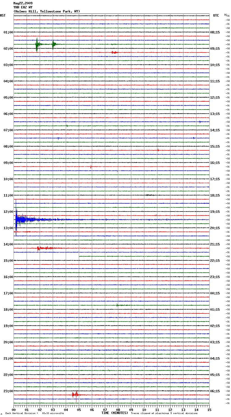231x417 pixels.
Task: Click the 08:00 MST time label
Action: (8, 147)
